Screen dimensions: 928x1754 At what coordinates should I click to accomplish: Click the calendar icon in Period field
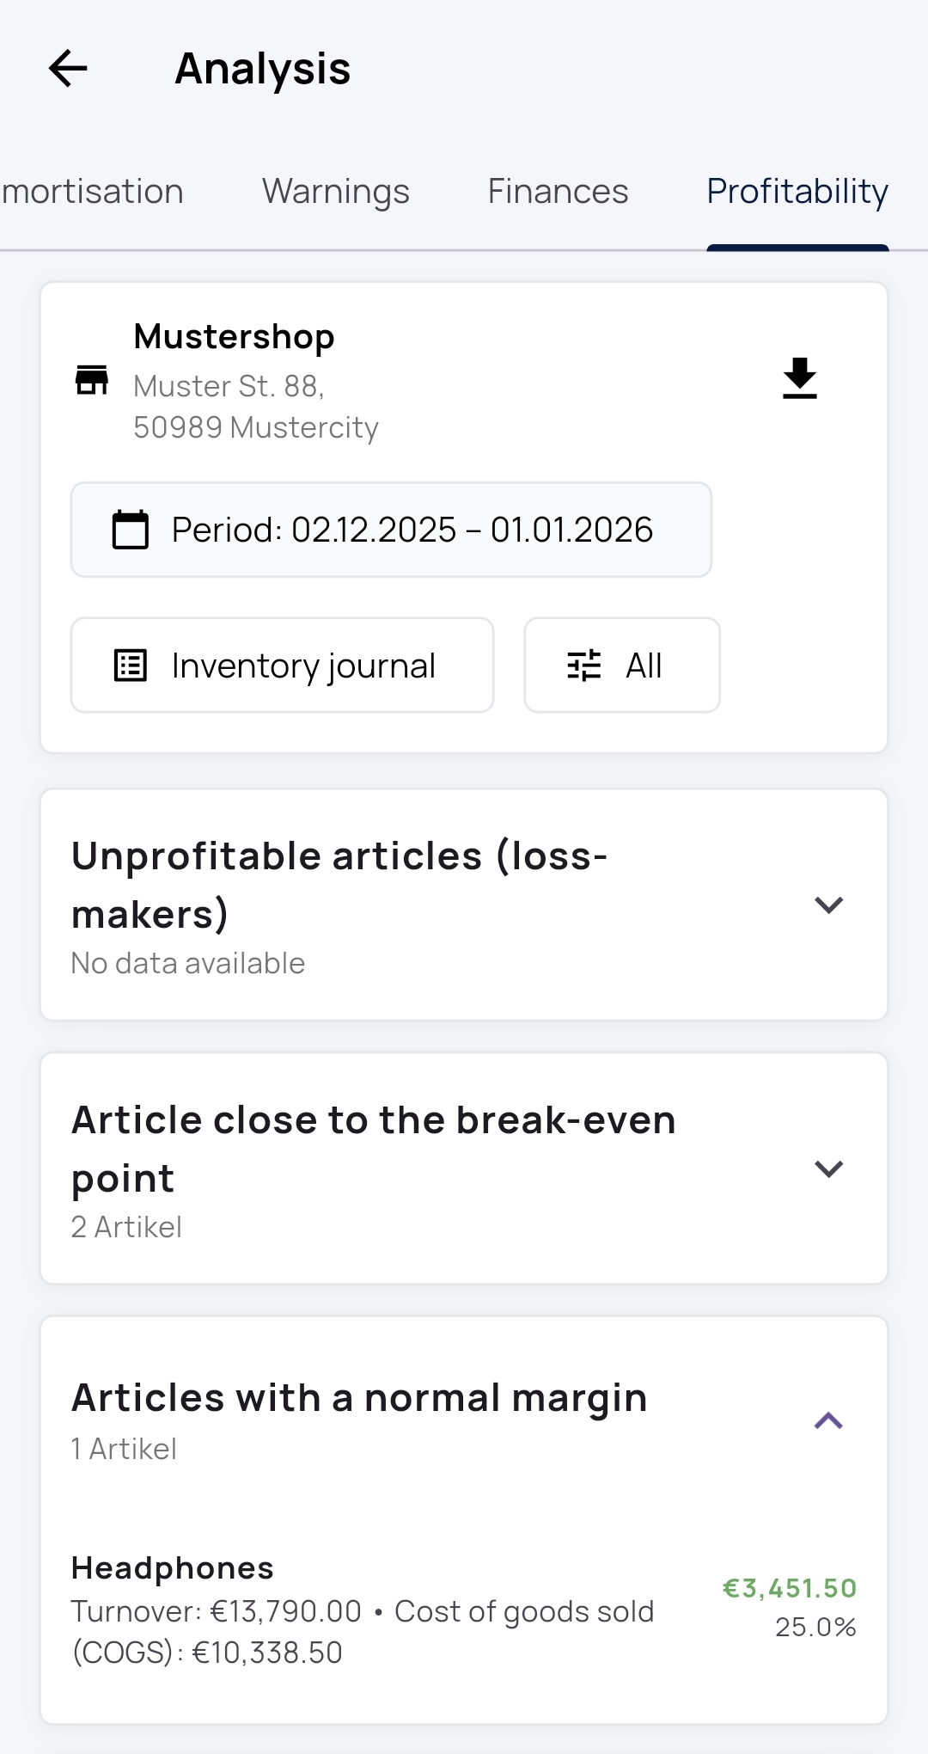pos(131,530)
